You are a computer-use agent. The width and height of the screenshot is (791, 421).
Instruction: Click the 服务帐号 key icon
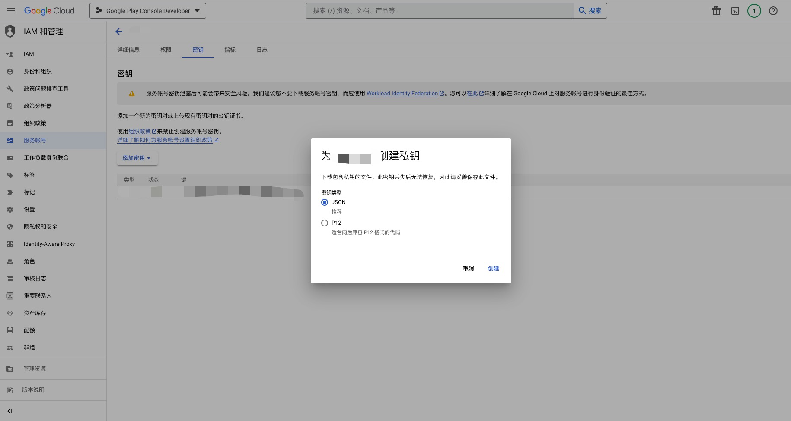tap(10, 141)
